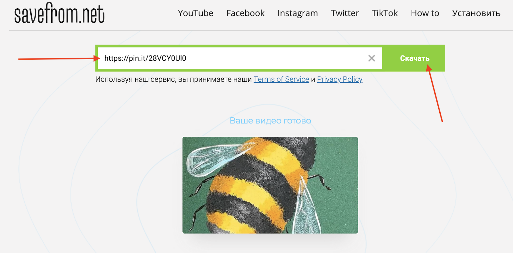513x253 pixels.
Task: Open the Установить menu item
Action: click(x=476, y=13)
